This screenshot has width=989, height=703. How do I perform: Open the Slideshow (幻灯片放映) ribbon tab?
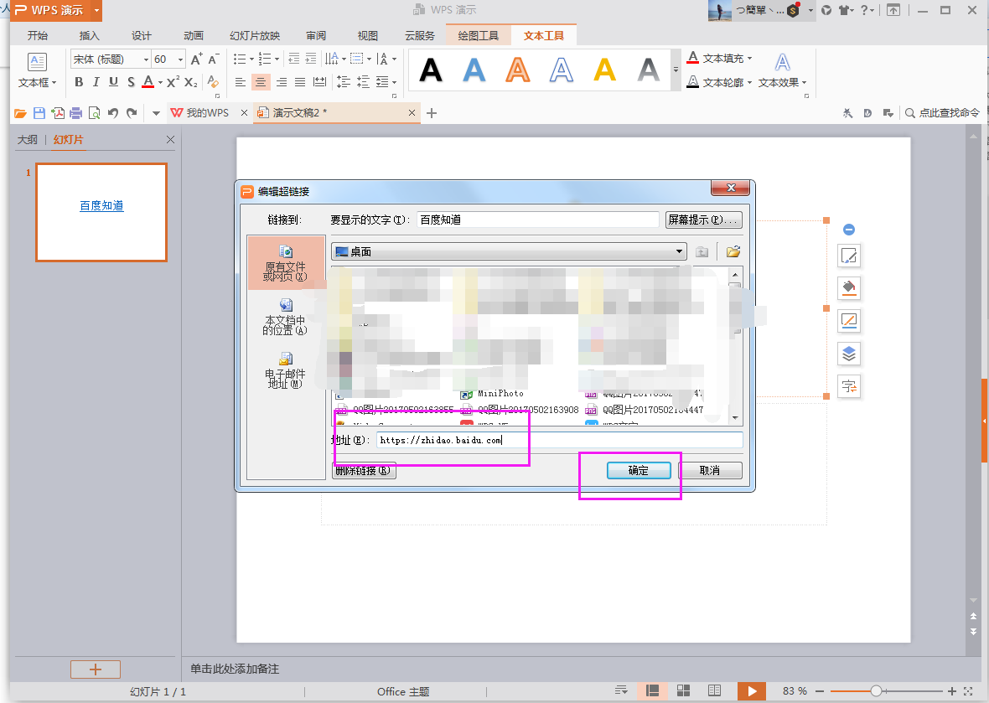click(x=255, y=36)
